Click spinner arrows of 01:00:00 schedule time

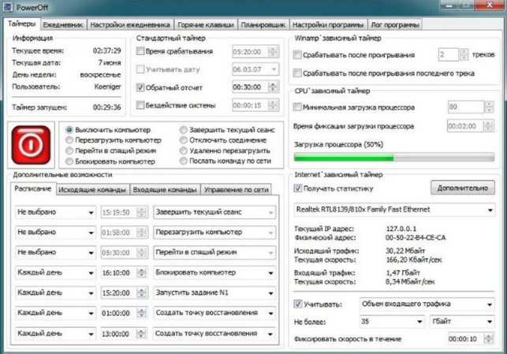[141, 313]
